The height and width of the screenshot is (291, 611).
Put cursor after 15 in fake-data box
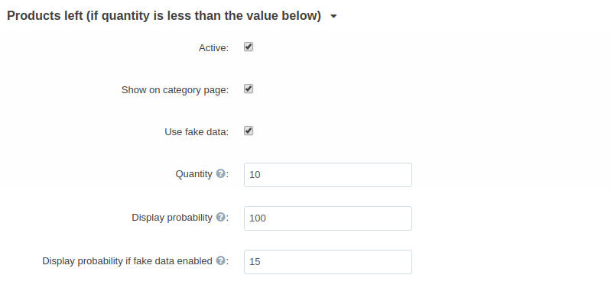[261, 262]
